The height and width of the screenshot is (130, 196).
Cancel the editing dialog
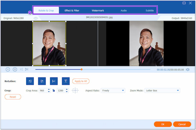pos(182,124)
